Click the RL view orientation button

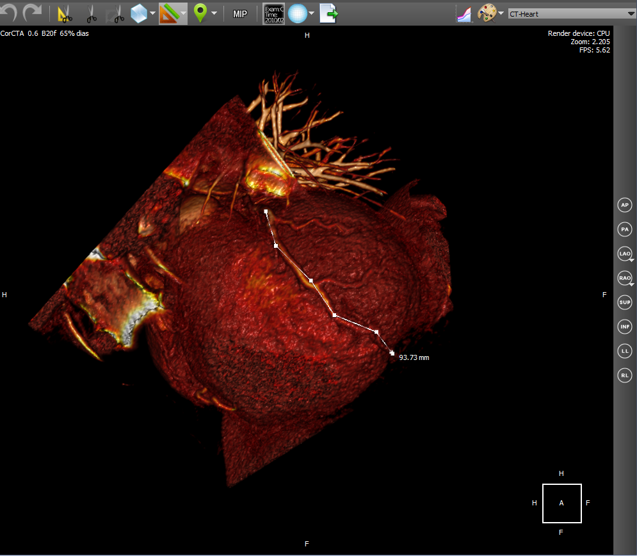[625, 375]
